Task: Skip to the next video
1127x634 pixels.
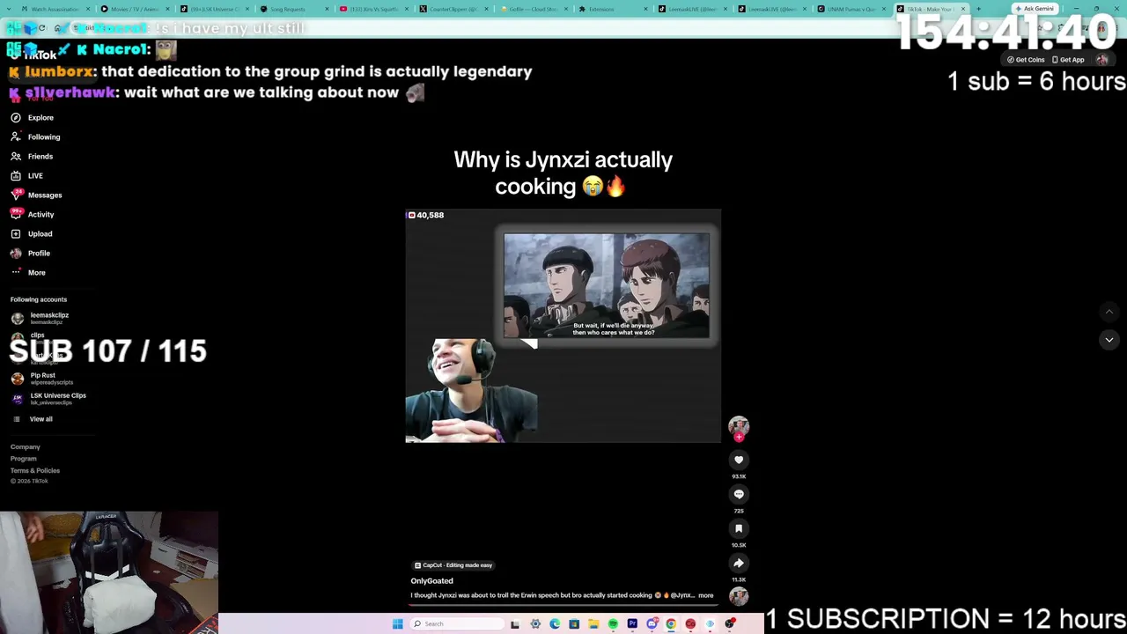Action: point(1109,340)
